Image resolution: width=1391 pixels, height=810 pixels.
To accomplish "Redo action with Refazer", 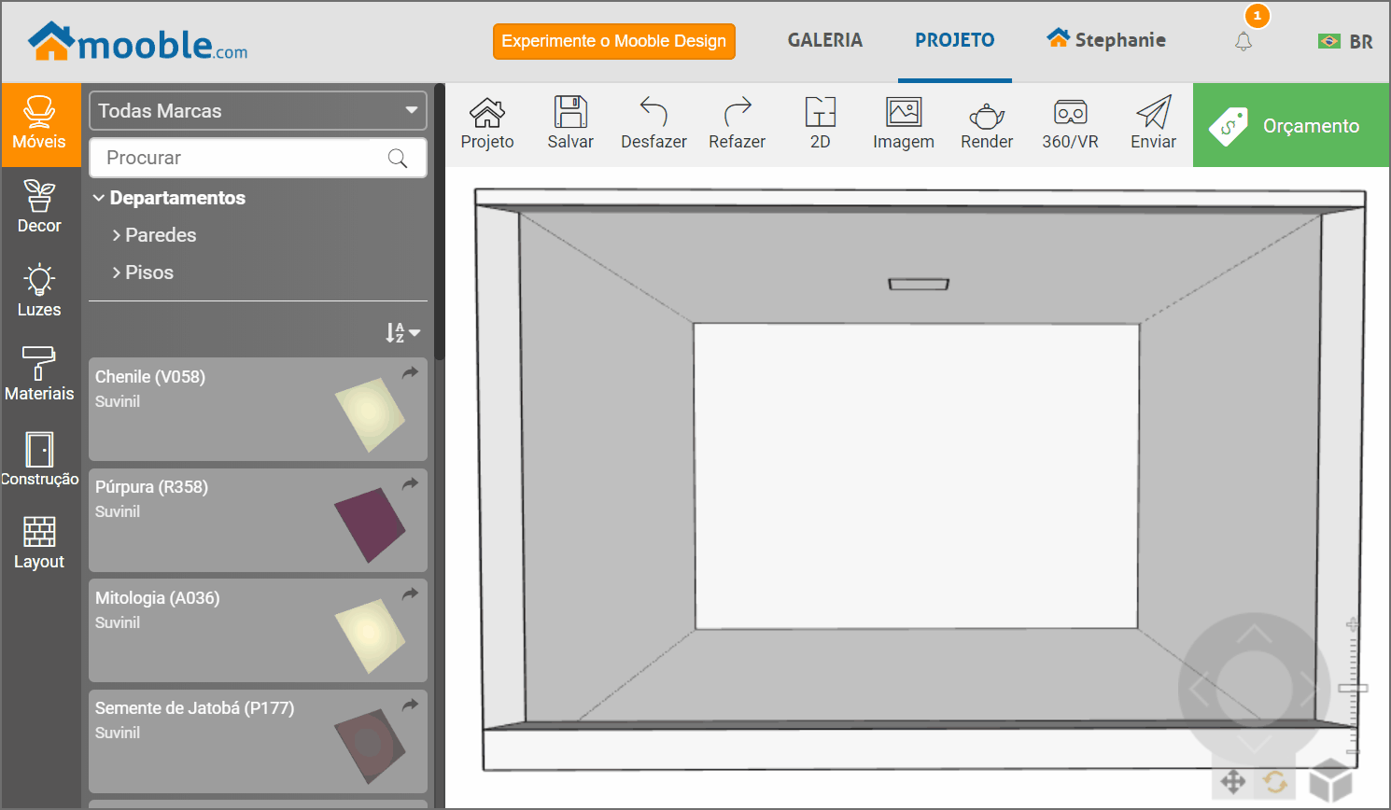I will [x=737, y=124].
